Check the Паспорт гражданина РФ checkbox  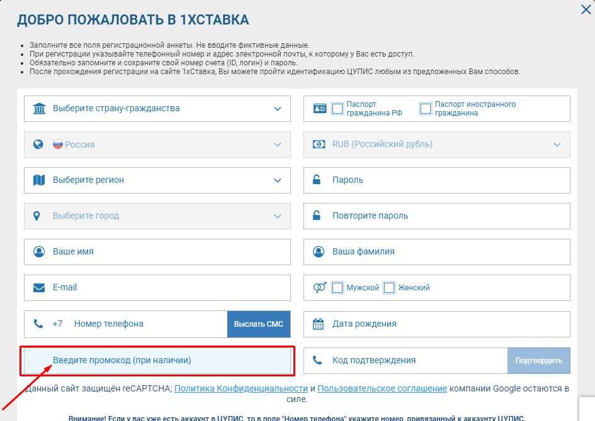click(x=337, y=108)
